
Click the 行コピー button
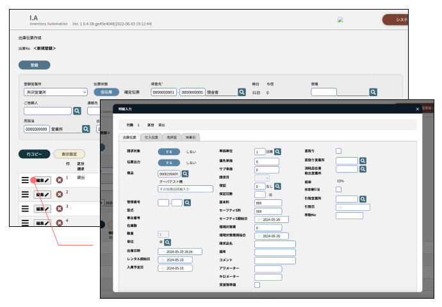click(35, 154)
